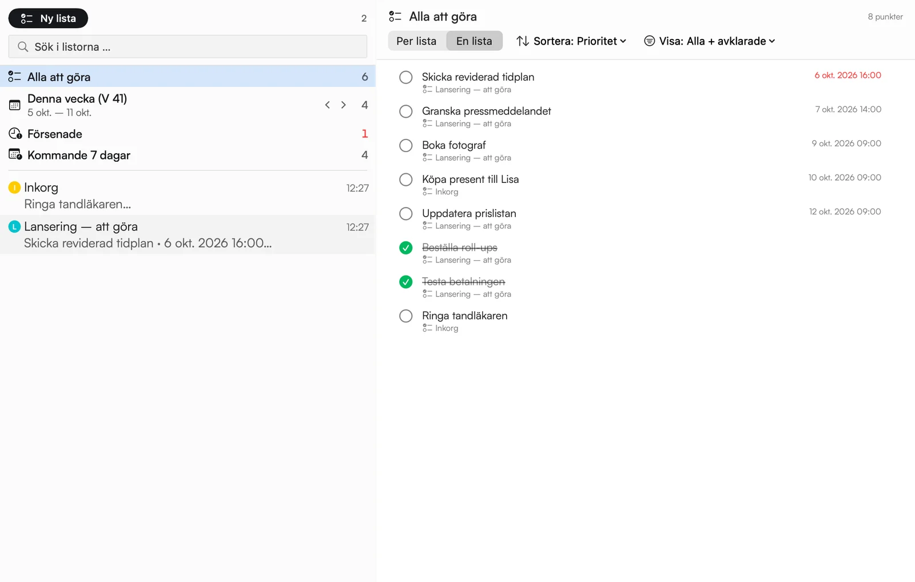This screenshot has height=582, width=915.
Task: Switch to the En lista tab
Action: click(x=474, y=41)
